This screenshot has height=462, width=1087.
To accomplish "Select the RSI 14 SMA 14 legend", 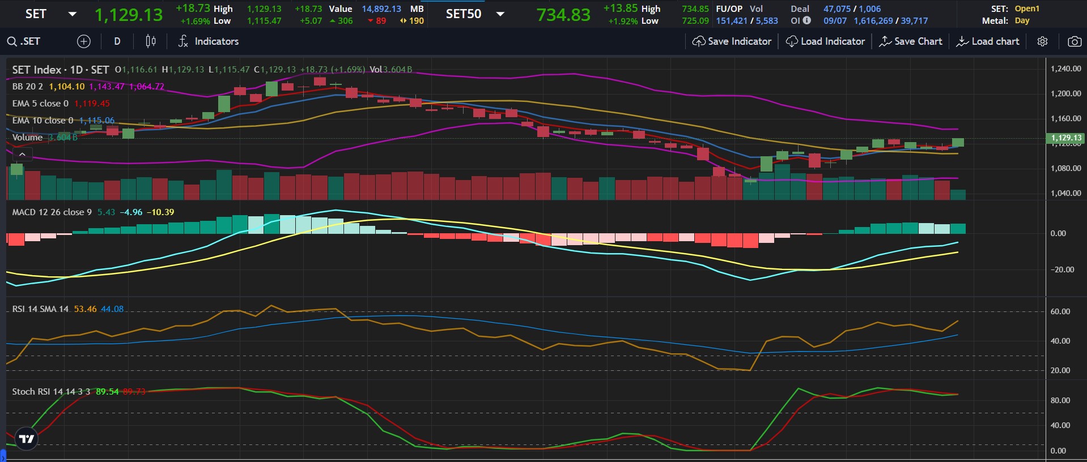I will tap(40, 309).
